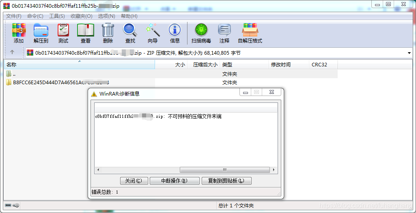Launch the 向导 (Wizard) wand icon
The image size is (416, 213).
pos(153,33)
